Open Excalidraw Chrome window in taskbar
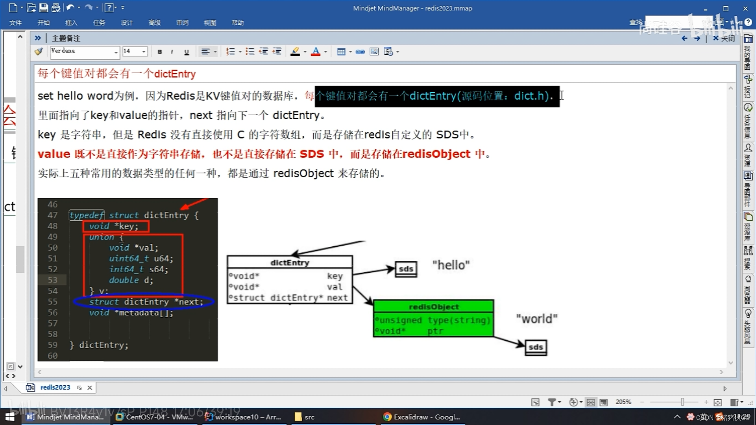Viewport: 756px width, 425px height. point(422,417)
